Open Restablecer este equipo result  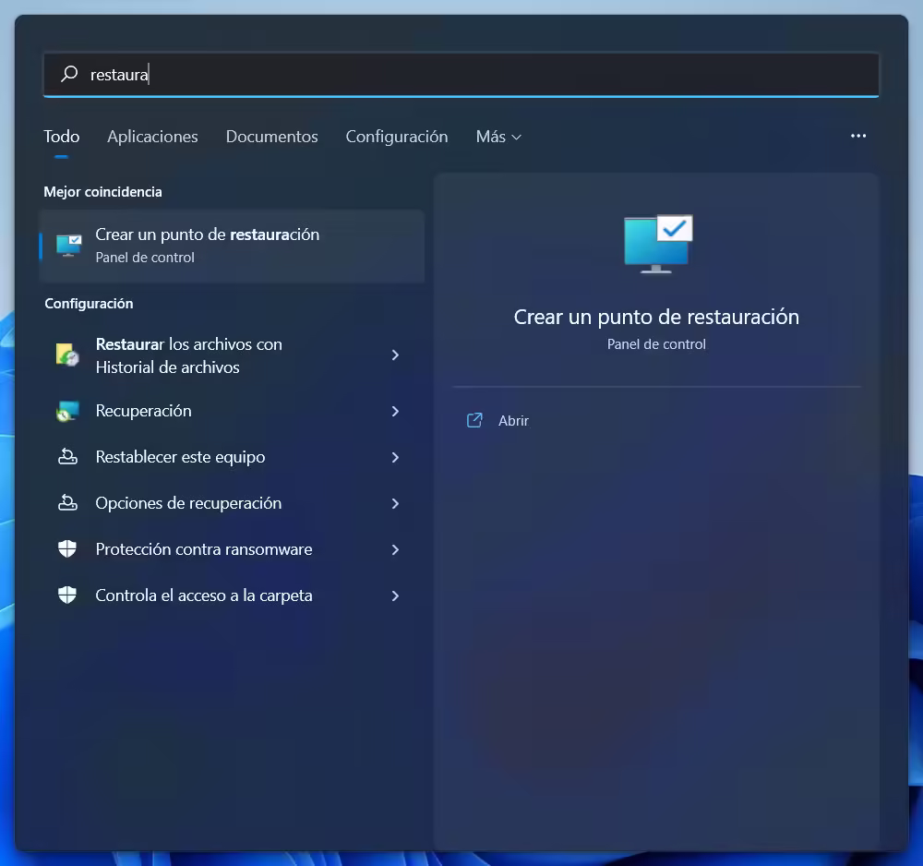click(x=232, y=457)
